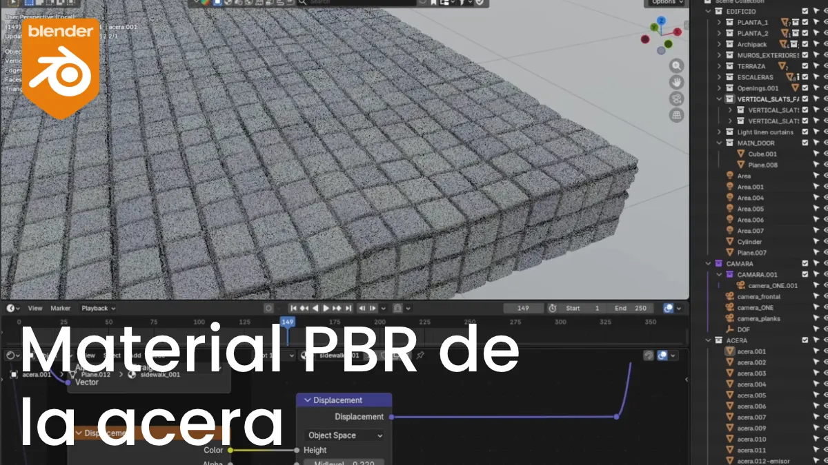Expand the PLANTA_1 collection
828x465 pixels.
pyautogui.click(x=719, y=22)
